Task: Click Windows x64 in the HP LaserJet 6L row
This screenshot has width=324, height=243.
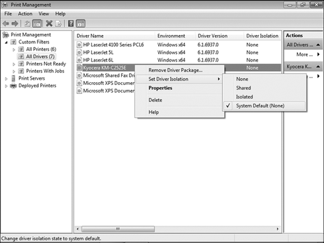Action: point(171,60)
